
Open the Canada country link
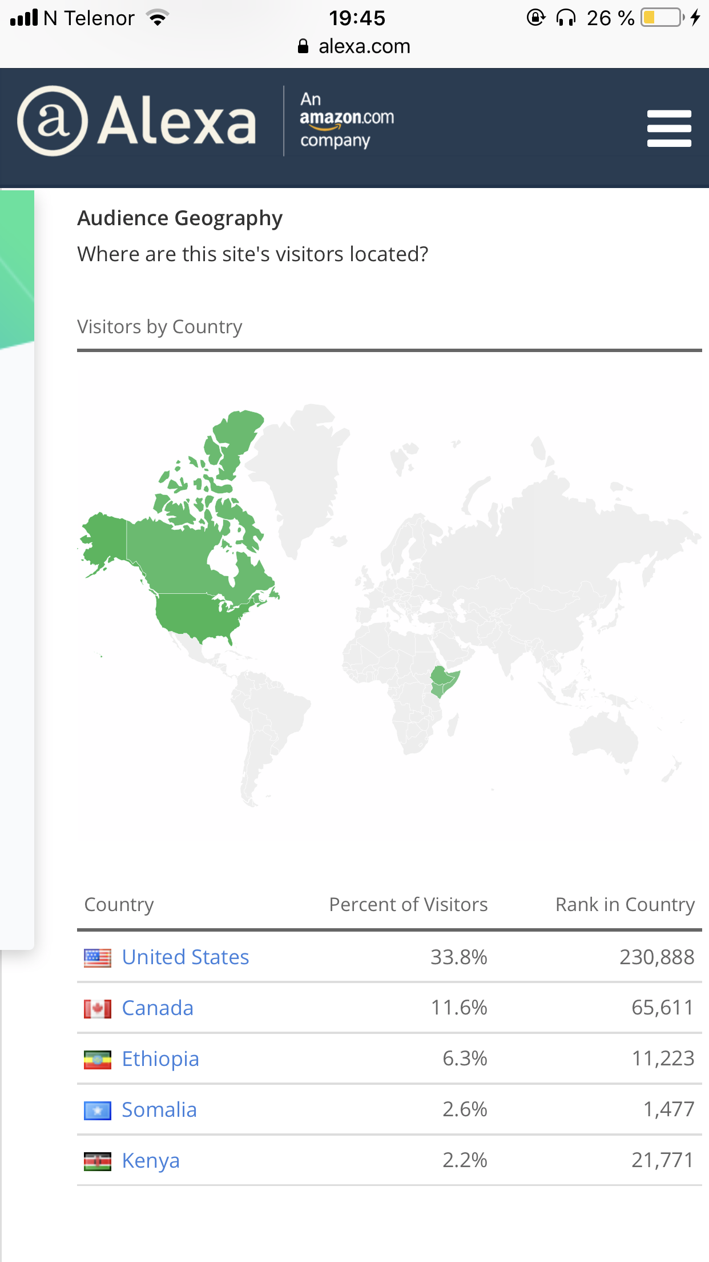coord(158,1008)
